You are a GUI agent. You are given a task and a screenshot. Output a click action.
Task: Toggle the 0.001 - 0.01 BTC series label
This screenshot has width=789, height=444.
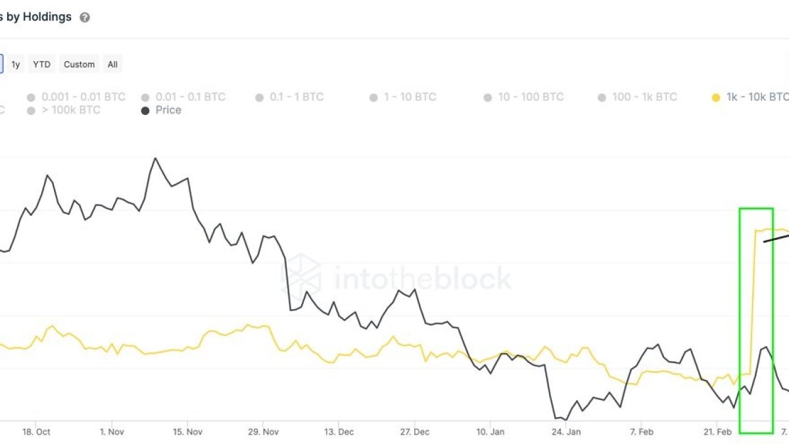82,97
